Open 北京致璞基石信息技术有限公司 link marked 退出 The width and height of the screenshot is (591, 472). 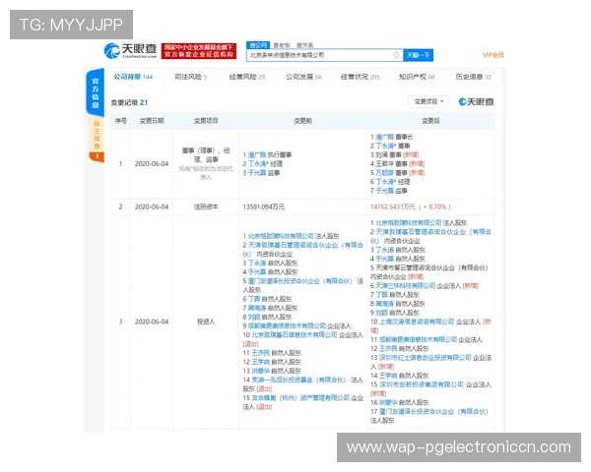click(295, 334)
